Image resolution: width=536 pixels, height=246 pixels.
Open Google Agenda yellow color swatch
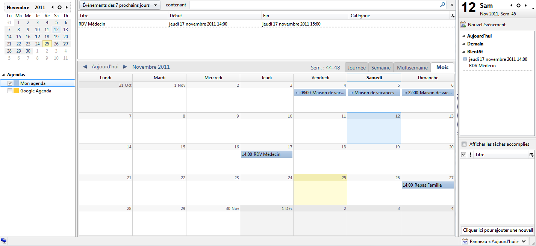pos(16,91)
